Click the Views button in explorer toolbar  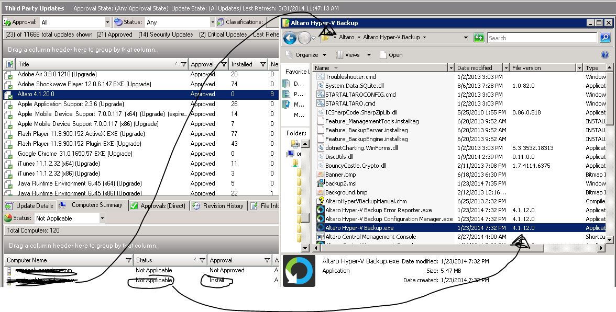pyautogui.click(x=348, y=55)
